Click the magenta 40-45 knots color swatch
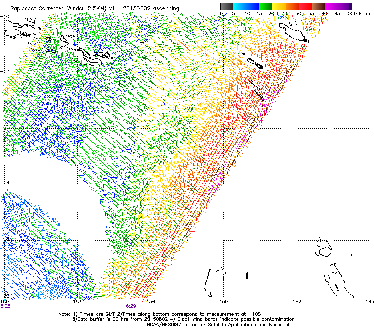The image size is (374, 328). [x=332, y=6]
